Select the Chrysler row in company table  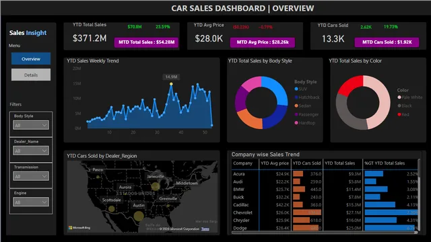[x=325, y=220]
